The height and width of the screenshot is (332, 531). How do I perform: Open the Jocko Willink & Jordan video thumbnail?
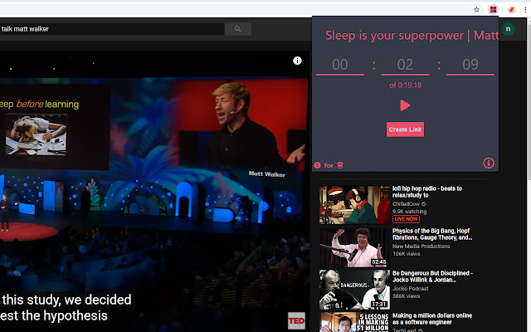click(354, 290)
